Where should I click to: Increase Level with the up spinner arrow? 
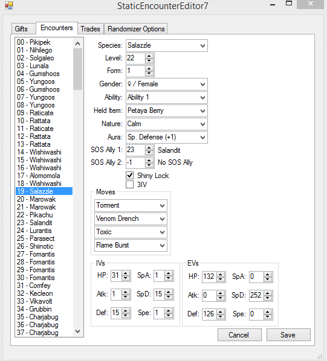[149, 56]
